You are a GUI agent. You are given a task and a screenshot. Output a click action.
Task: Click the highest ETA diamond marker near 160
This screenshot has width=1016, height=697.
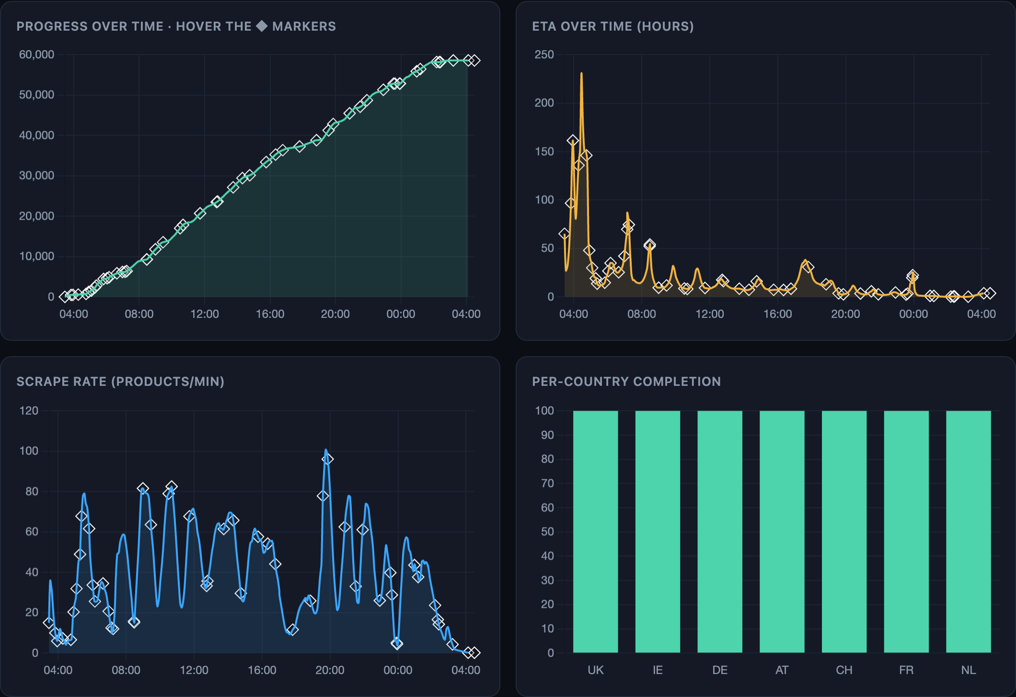click(x=573, y=141)
